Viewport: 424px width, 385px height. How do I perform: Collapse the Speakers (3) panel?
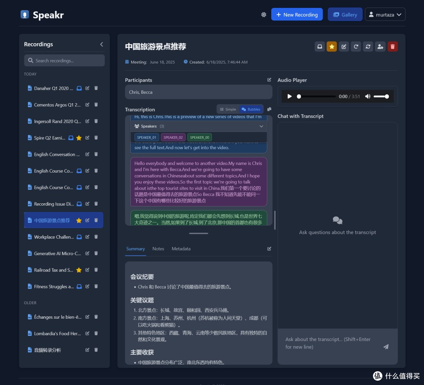point(261,126)
